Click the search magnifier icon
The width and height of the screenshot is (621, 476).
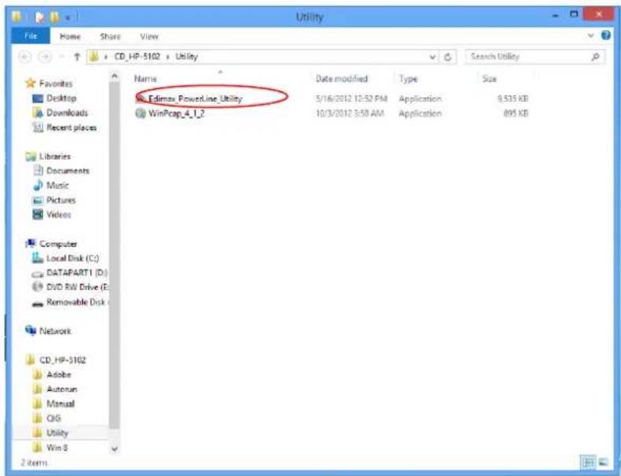[x=595, y=57]
